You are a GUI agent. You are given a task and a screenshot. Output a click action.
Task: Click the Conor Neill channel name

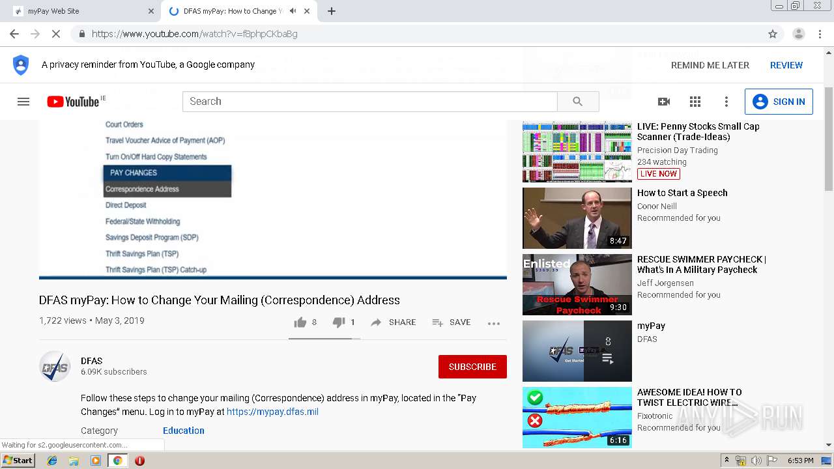(x=657, y=206)
